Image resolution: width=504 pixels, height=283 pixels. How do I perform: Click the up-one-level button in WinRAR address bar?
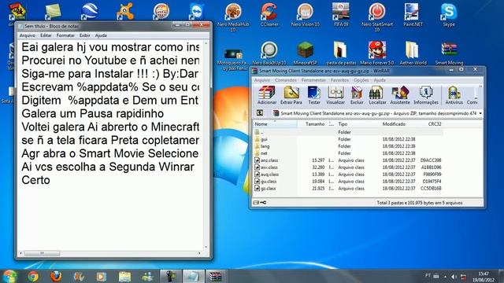point(260,113)
